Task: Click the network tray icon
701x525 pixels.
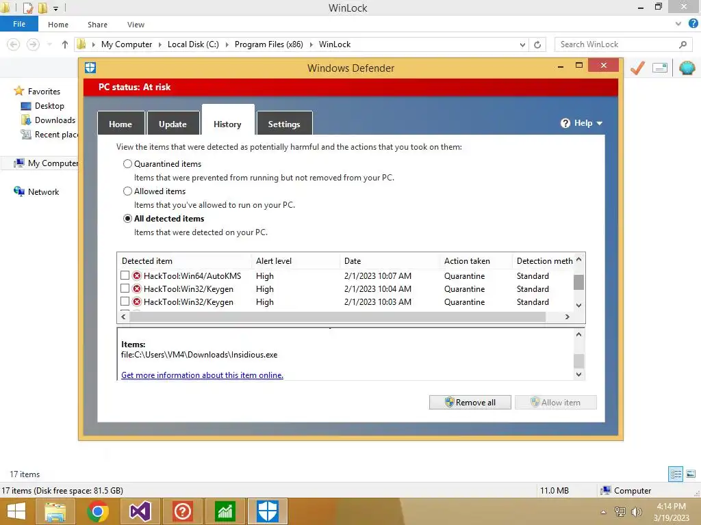Action: [620, 512]
